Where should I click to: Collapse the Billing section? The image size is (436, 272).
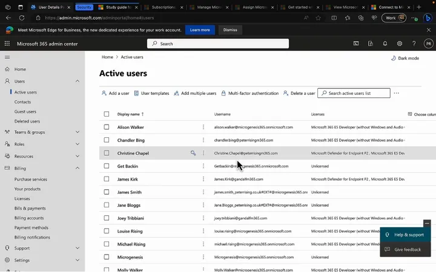[78, 168]
